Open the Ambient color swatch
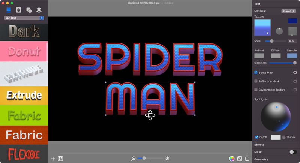Screen dimensions: 300x163 pos(259,56)
